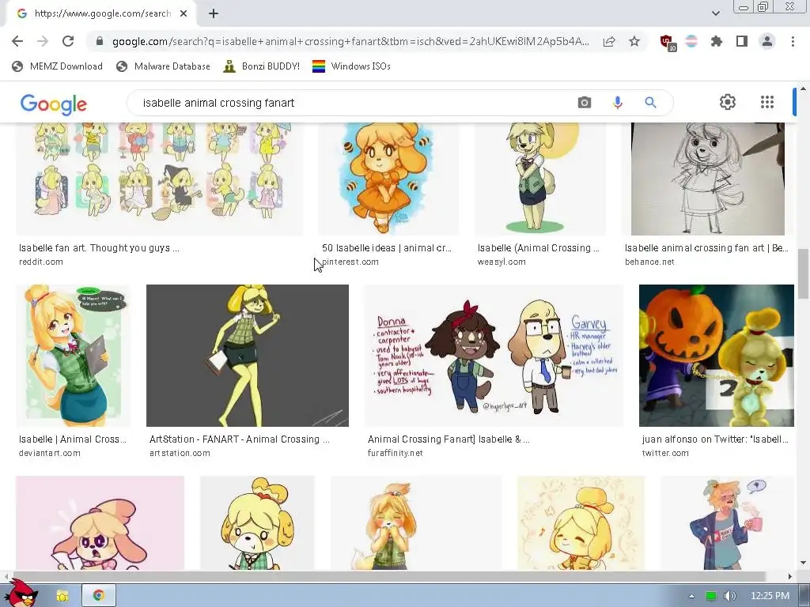Open Google quick settings gear
The height and width of the screenshot is (607, 810).
[728, 102]
